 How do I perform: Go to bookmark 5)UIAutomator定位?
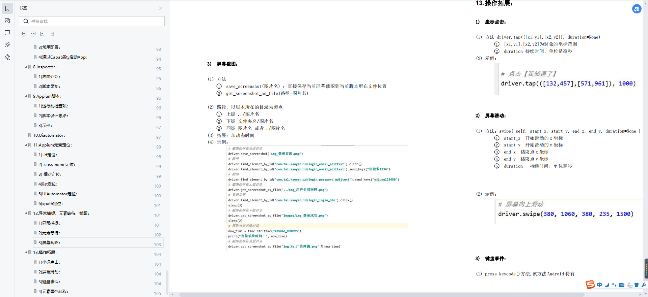(58, 194)
